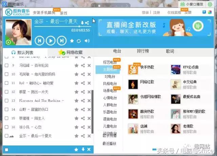This screenshot has width=217, height=156.
Task: Favorite selected songs in bottom bar star
Action: pos(76,149)
